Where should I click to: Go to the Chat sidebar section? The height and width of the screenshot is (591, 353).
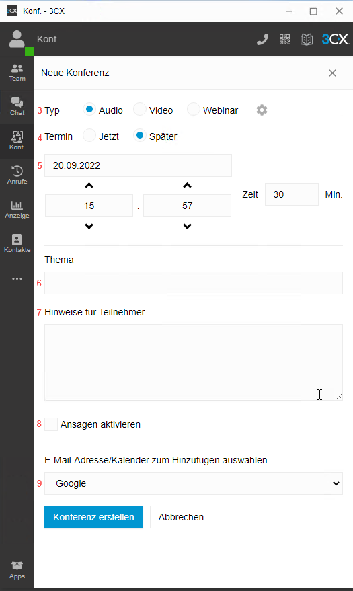(x=17, y=107)
